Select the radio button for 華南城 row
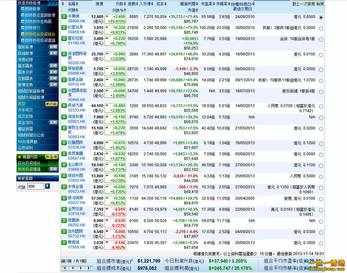 point(321,243)
